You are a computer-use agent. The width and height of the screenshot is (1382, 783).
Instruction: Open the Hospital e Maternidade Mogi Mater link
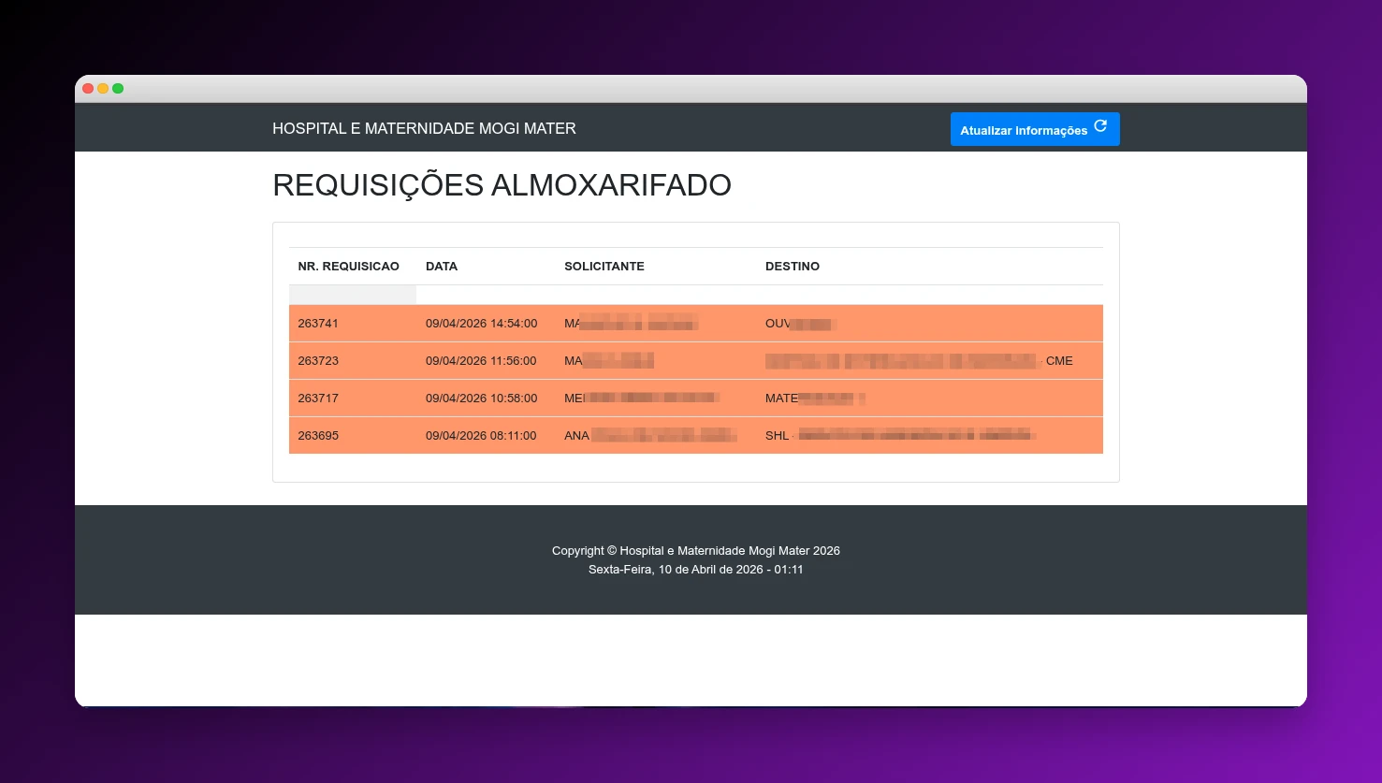pyautogui.click(x=424, y=128)
